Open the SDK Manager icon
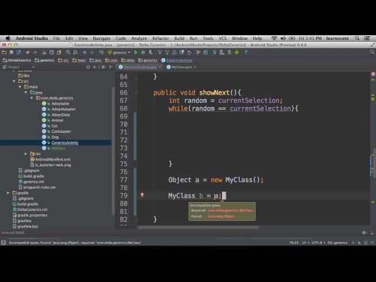Viewport: 376px width, 282px height. [230, 52]
